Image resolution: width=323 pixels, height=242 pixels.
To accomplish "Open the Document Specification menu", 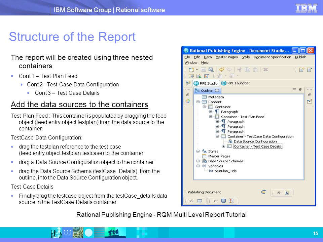I will pyautogui.click(x=272, y=57).
